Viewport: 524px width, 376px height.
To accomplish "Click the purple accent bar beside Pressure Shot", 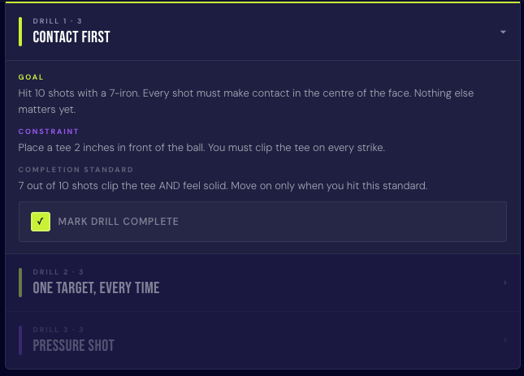I will click(20, 340).
